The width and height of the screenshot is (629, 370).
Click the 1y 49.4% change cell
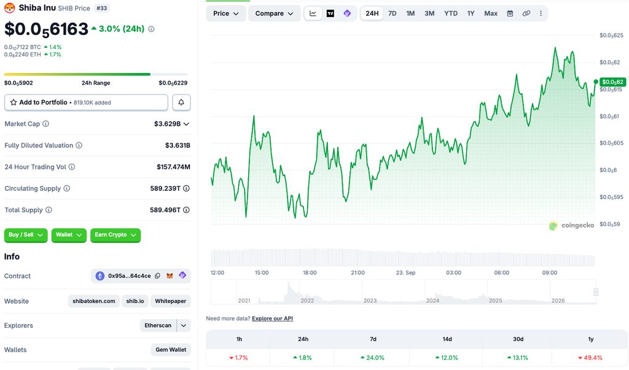click(590, 358)
